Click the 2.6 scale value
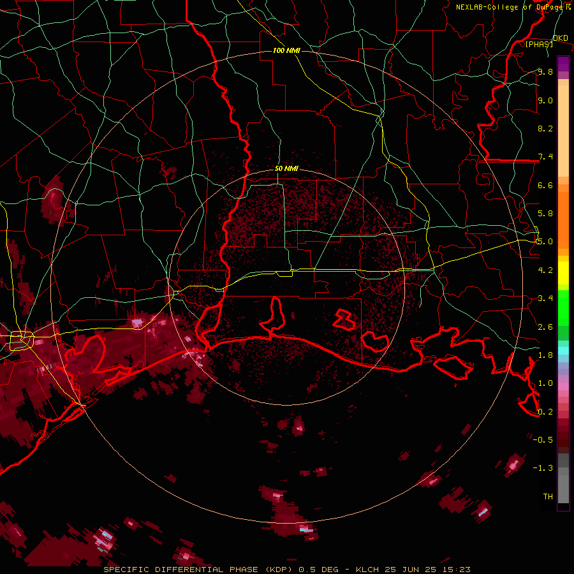This screenshot has height=574, width=574. tap(545, 327)
